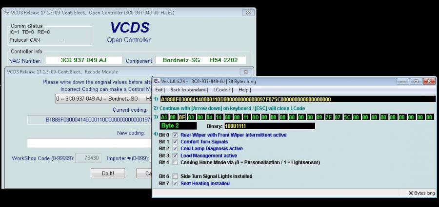Select byte cell 7F in byte row
Image resolution: width=439 pixels, height=207 pixels.
328,117
